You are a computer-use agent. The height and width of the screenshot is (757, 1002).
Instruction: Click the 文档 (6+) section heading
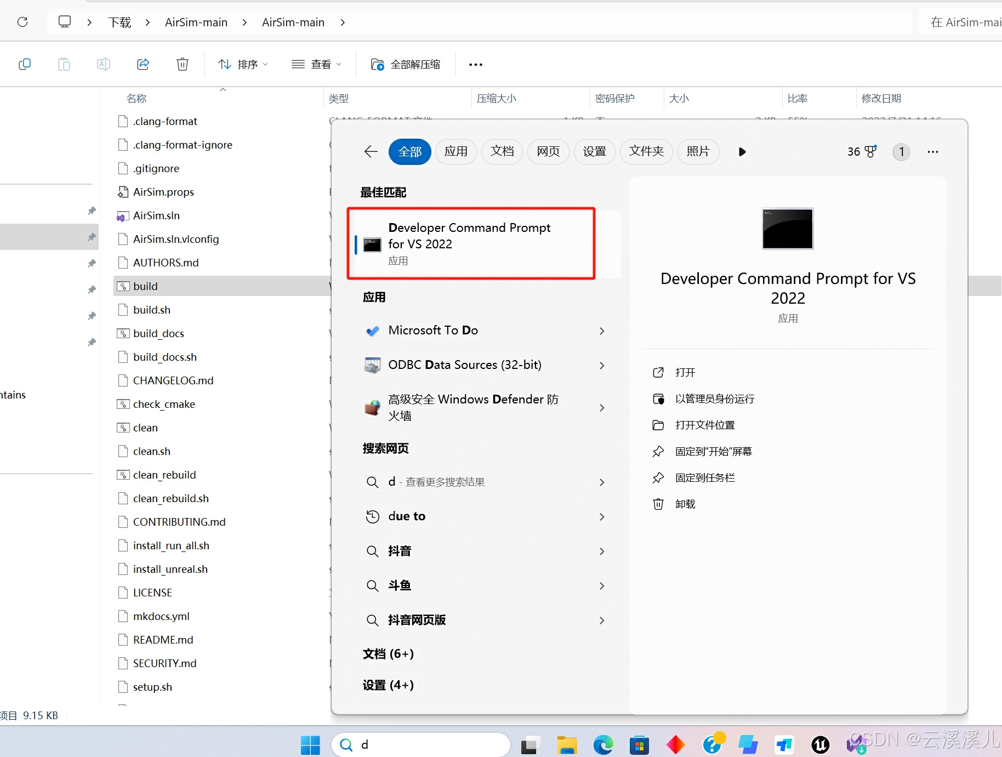click(388, 653)
